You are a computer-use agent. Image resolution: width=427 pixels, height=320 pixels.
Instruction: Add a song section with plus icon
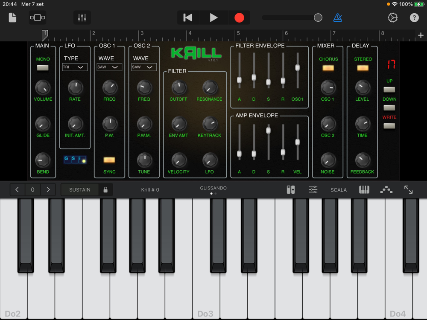(x=421, y=35)
